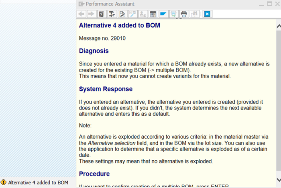Click the vertical scrollbar thumb
This screenshot has height=188, width=281.
(x=279, y=100)
